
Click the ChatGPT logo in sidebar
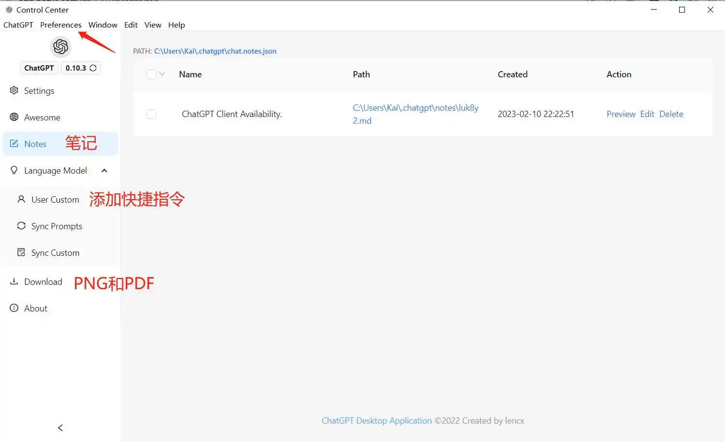[x=60, y=47]
